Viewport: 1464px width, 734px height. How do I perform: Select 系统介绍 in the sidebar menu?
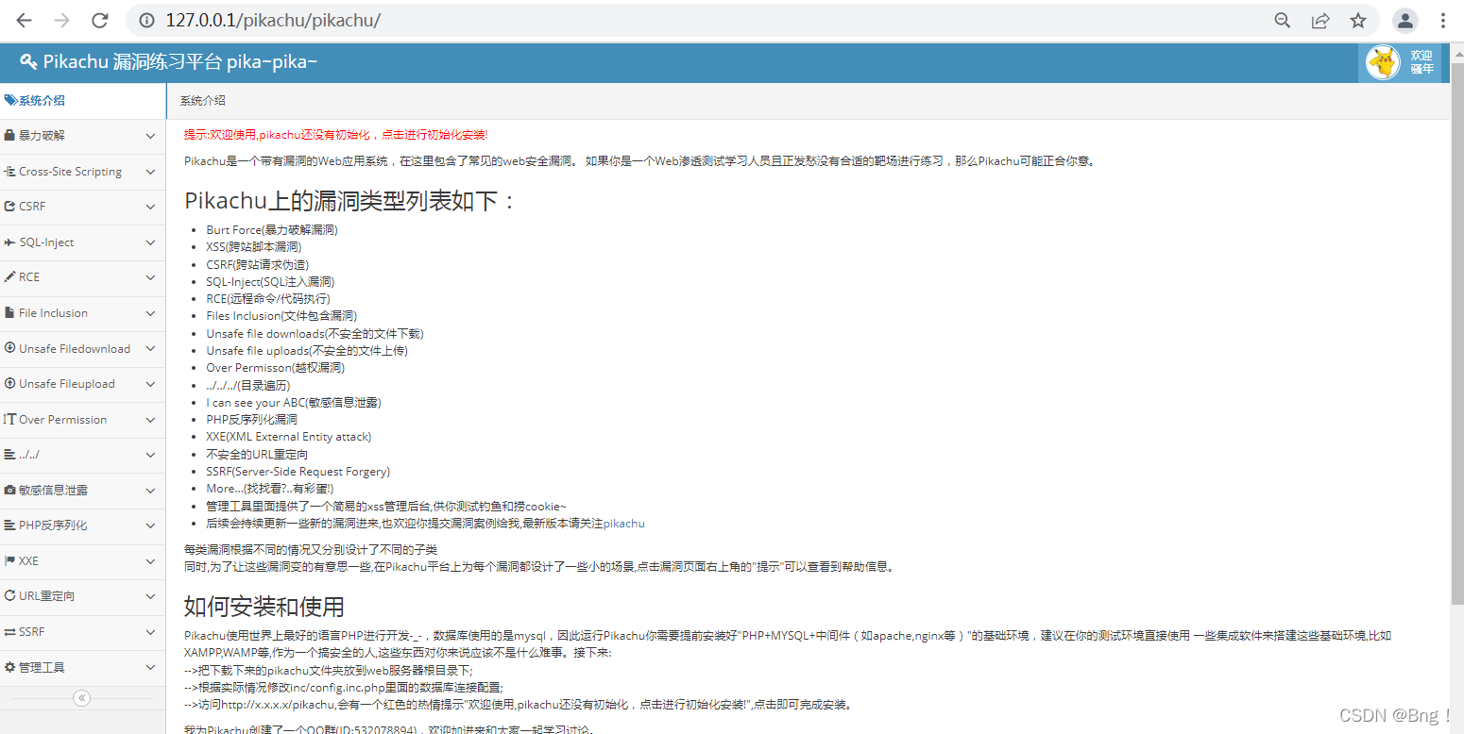[40, 100]
